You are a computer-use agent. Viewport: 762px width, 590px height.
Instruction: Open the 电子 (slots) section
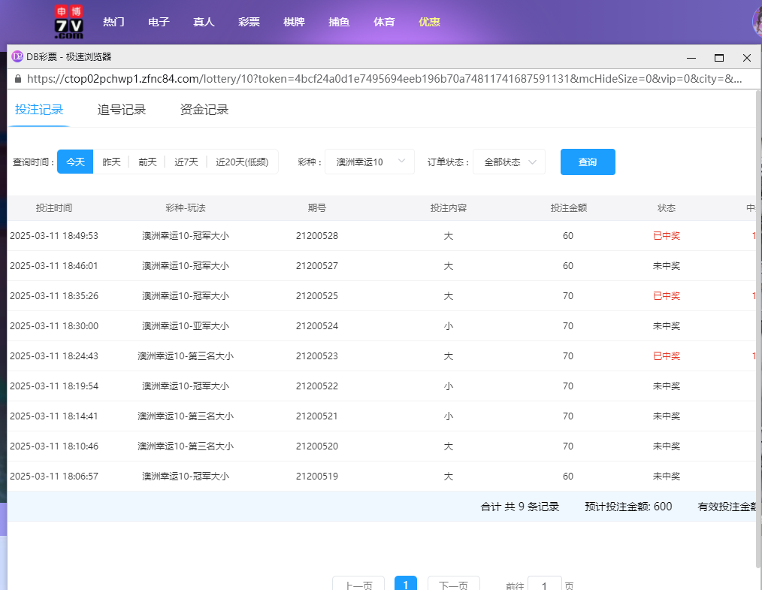(159, 21)
